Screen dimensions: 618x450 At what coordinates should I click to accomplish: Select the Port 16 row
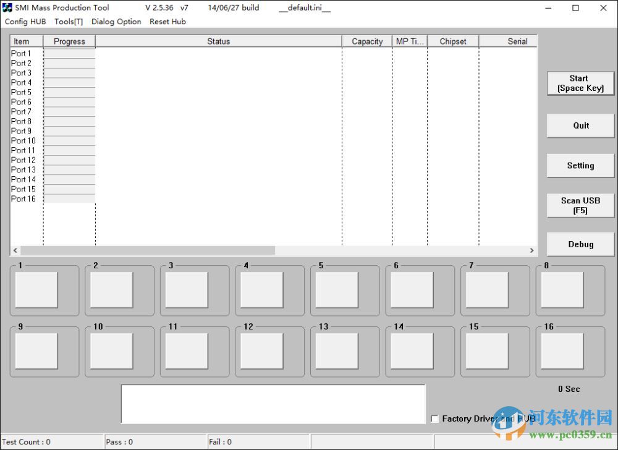pos(274,199)
